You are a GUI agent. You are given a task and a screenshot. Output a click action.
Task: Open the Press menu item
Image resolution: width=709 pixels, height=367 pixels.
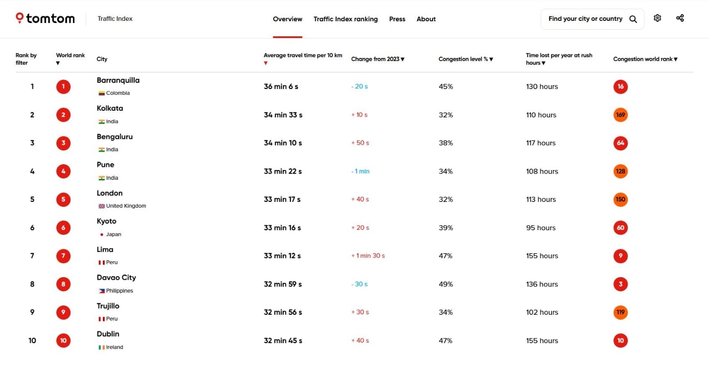[397, 19]
